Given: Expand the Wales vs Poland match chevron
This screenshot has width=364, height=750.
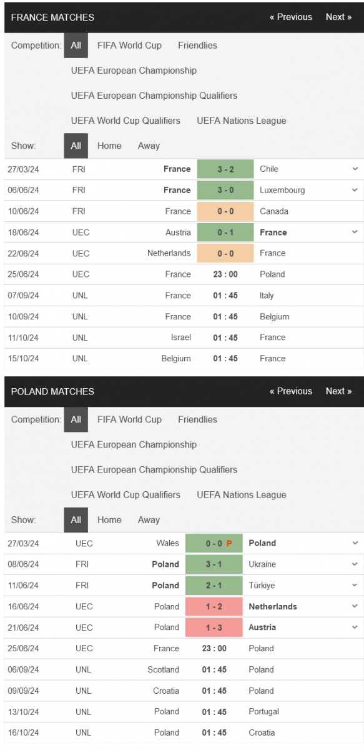Looking at the screenshot, I should (x=355, y=543).
